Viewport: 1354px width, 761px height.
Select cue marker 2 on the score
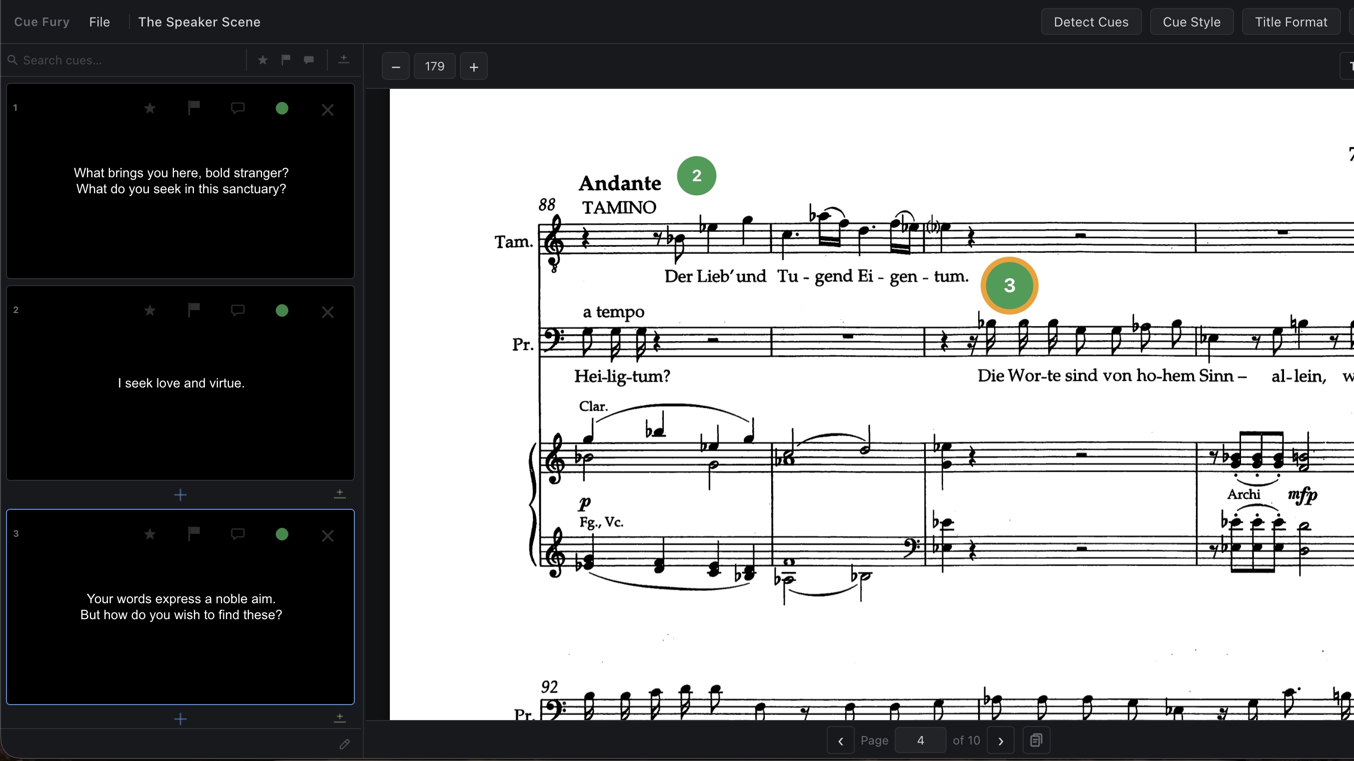coord(696,175)
